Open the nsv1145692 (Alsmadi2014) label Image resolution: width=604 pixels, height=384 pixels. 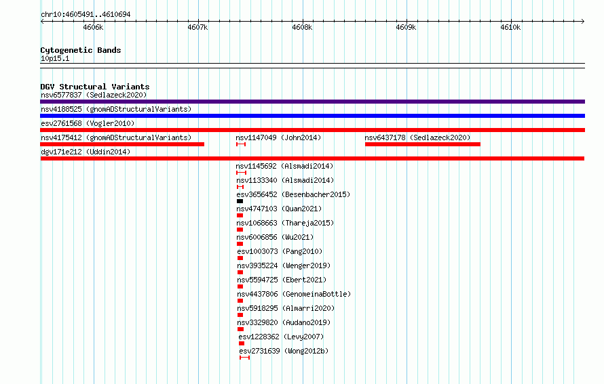pos(284,166)
